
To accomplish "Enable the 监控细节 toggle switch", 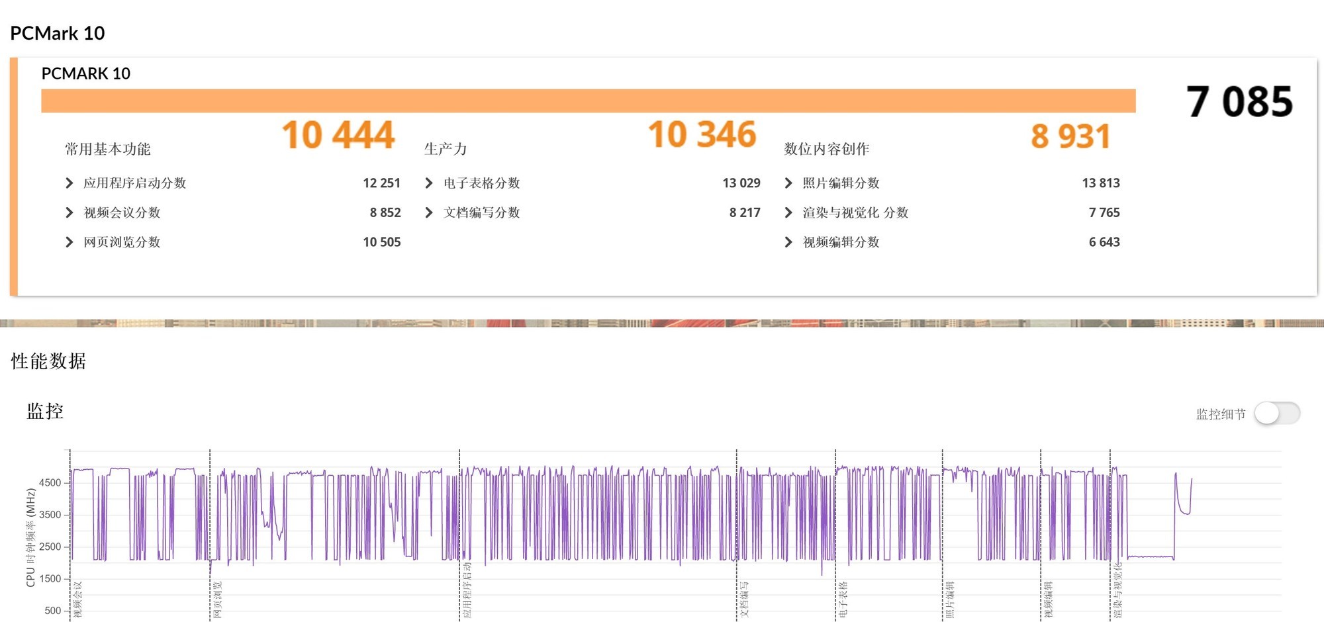I will coord(1277,414).
